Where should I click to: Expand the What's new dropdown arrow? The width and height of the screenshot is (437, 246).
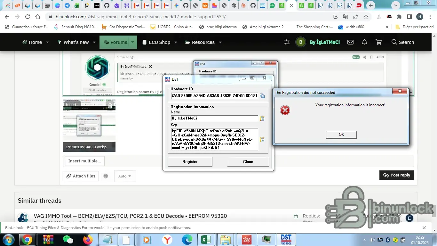click(94, 42)
